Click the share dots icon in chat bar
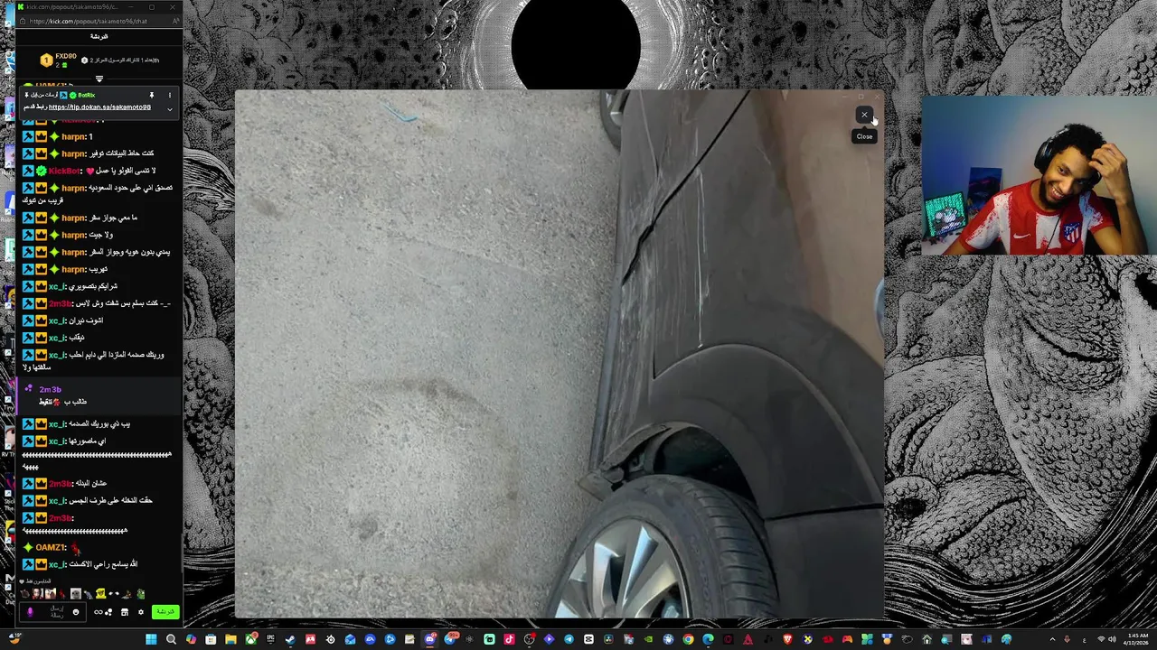This screenshot has width=1157, height=650. pyautogui.click(x=108, y=612)
